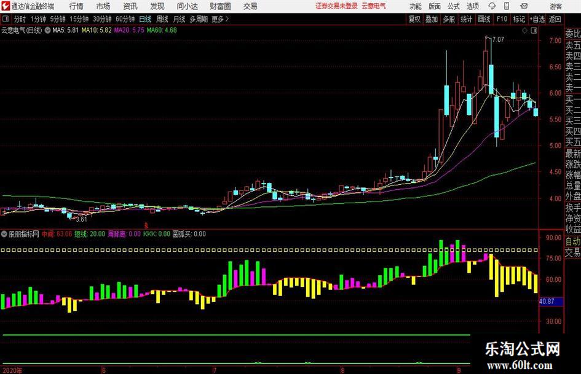Viewport: 581px width, 374px height.
Task: Click the MA20: 5.75 indicator label
Action: point(129,30)
